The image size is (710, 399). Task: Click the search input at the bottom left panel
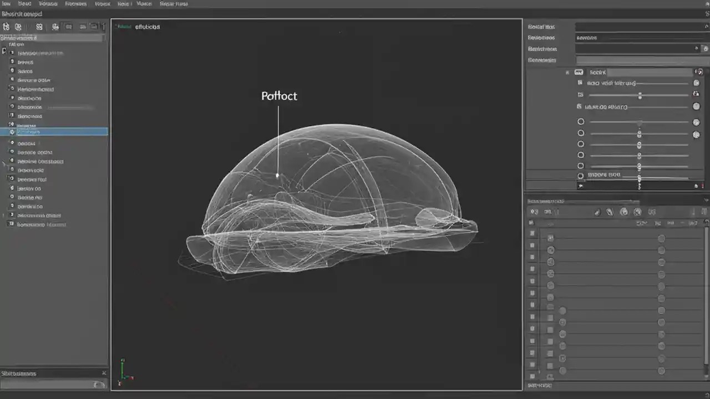[x=53, y=383]
